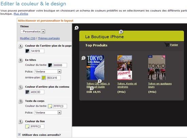Click the Sélectionner et personnaliser le layout heading
The width and height of the screenshot is (187, 140).
(x=46, y=21)
